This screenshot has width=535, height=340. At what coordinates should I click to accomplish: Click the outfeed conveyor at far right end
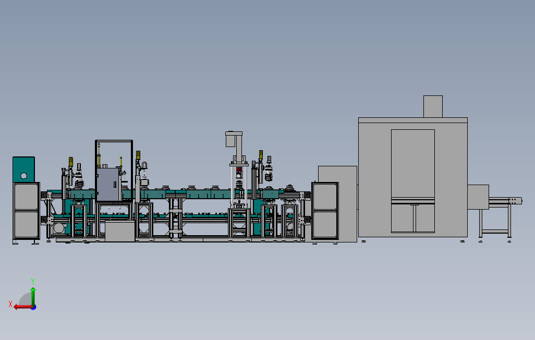pyautogui.click(x=505, y=201)
